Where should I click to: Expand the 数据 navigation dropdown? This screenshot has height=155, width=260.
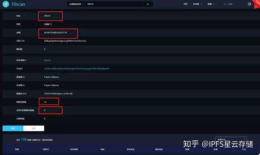tap(211, 4)
